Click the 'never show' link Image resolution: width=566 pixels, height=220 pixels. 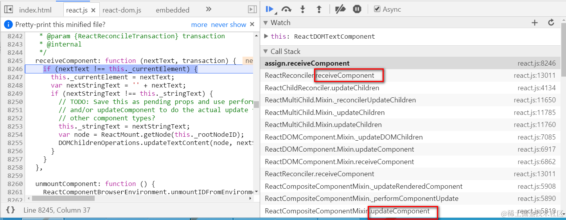pos(228,25)
